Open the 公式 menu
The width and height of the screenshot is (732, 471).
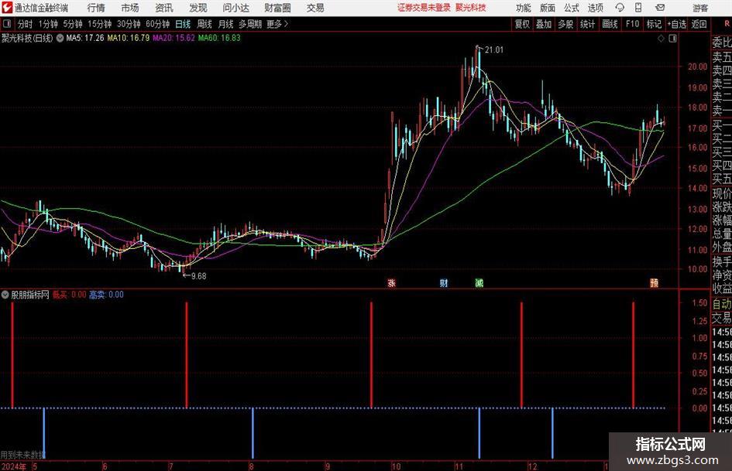[x=572, y=8]
